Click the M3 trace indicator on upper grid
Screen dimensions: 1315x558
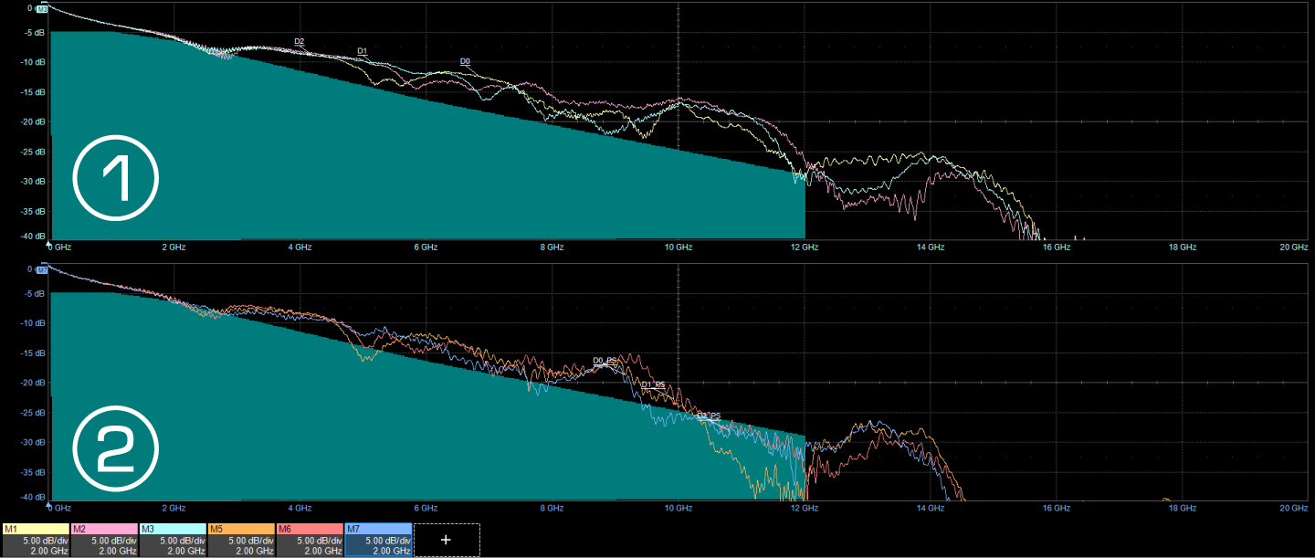(42, 9)
